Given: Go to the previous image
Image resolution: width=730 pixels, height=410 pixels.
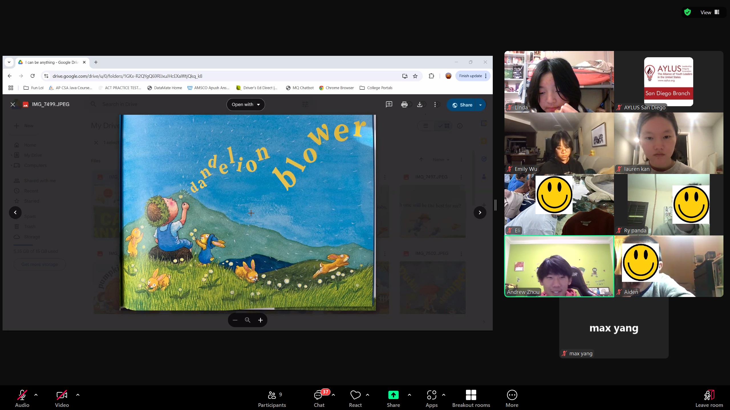Looking at the screenshot, I should pyautogui.click(x=15, y=212).
